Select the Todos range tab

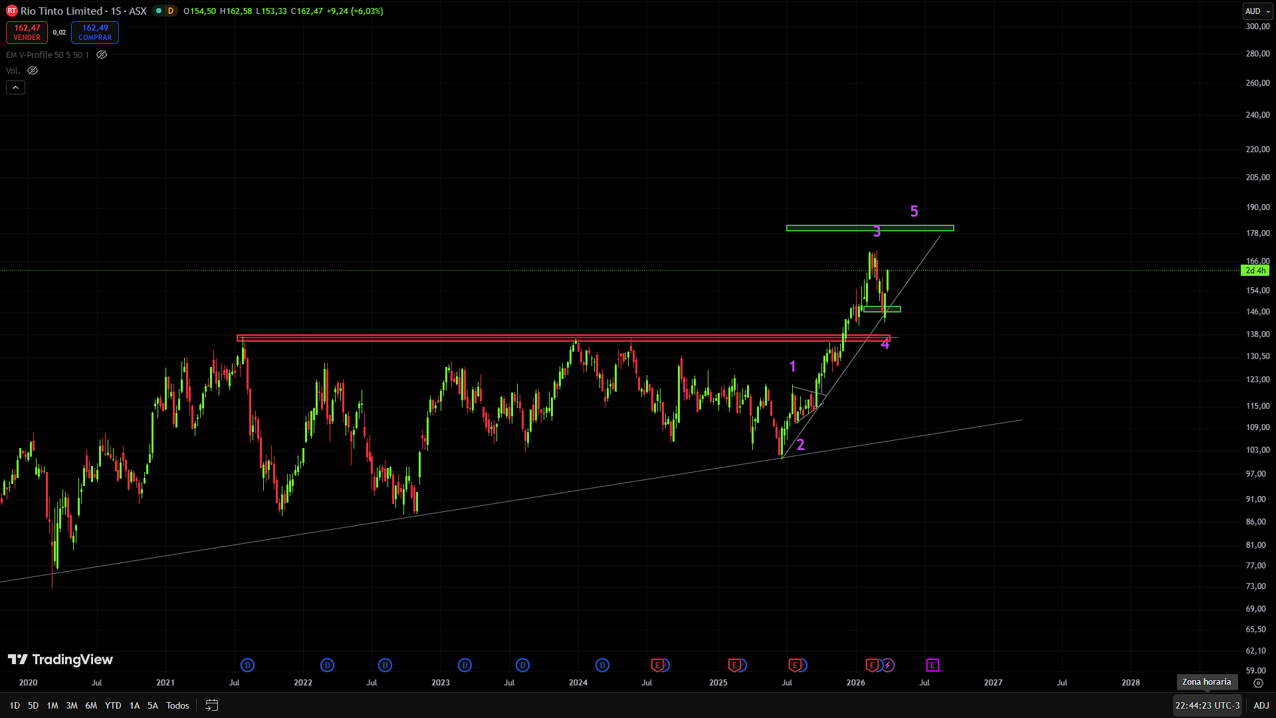177,705
